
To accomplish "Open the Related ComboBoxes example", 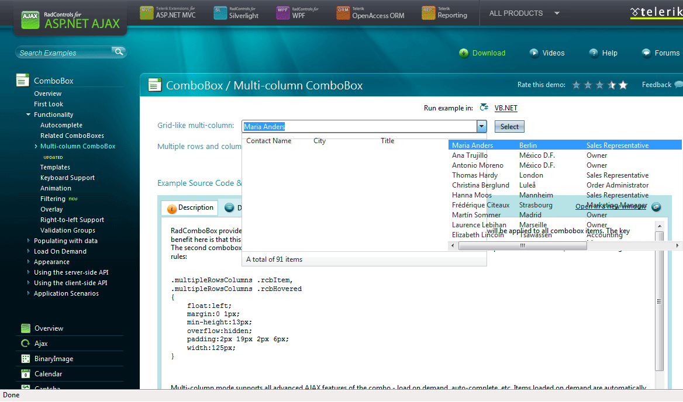I will tap(72, 136).
